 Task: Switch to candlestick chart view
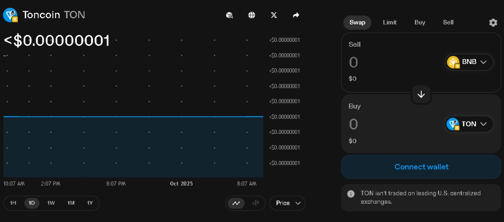pyautogui.click(x=255, y=203)
